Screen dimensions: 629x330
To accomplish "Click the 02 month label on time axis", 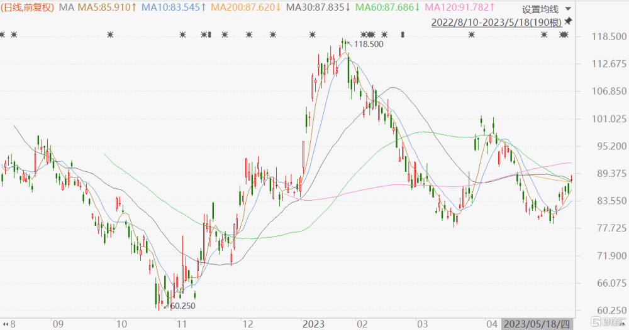I will [x=362, y=324].
